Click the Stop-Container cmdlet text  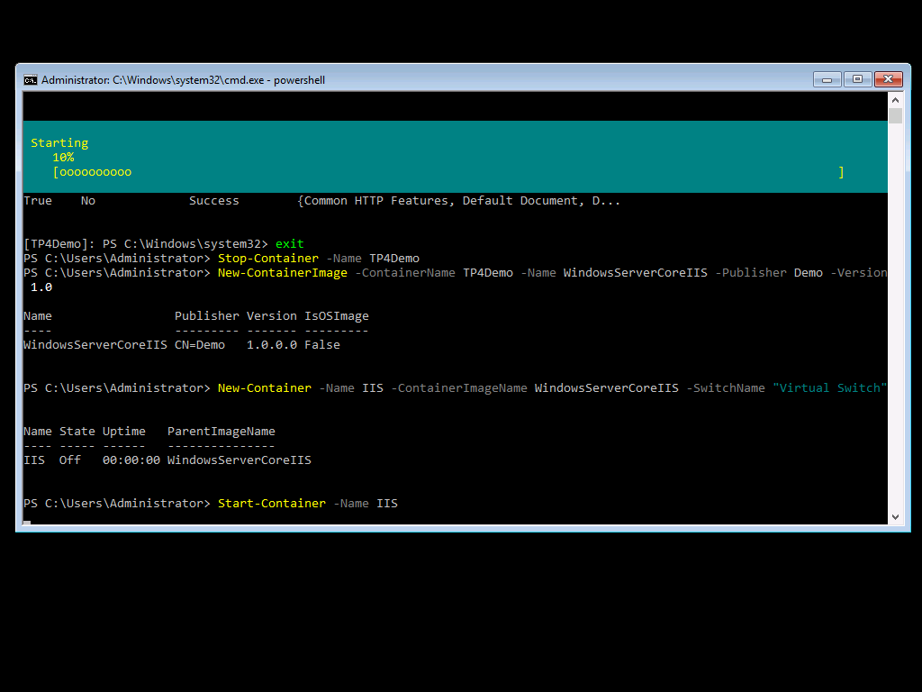coord(267,258)
